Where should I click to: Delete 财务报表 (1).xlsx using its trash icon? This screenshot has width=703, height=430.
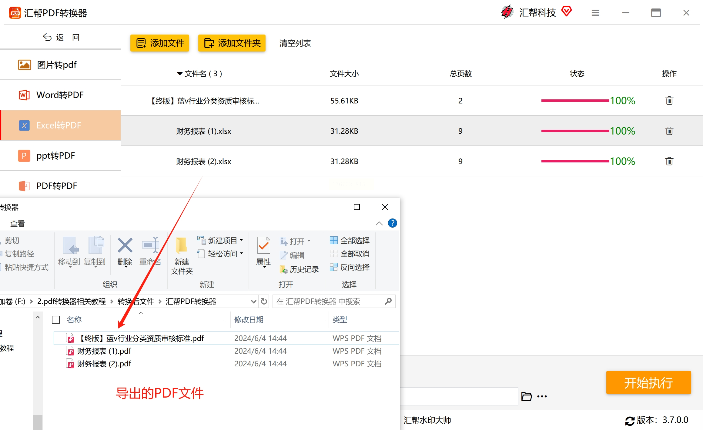(x=669, y=131)
